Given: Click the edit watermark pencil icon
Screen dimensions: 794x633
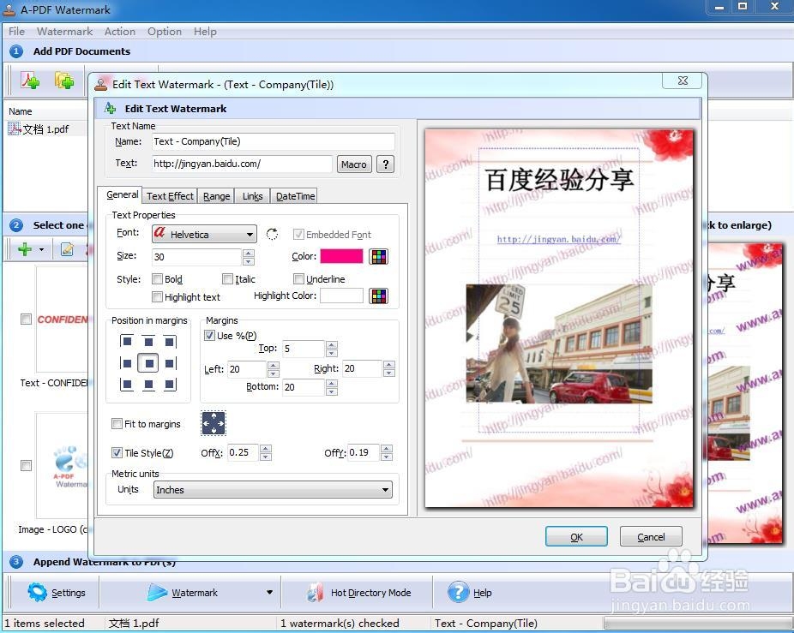Looking at the screenshot, I should pyautogui.click(x=68, y=249).
